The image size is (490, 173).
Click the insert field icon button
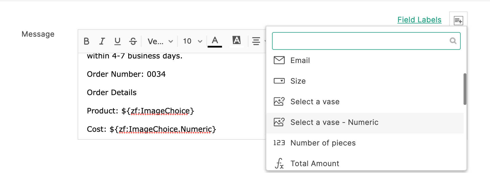[458, 21]
